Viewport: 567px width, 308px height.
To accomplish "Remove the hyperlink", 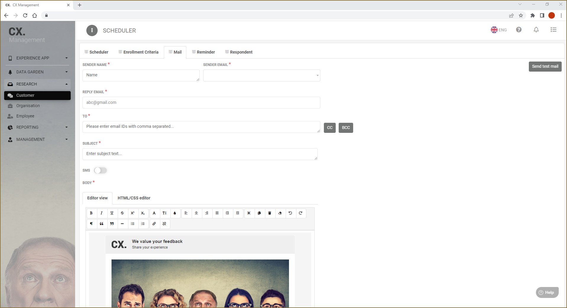I will click(164, 224).
